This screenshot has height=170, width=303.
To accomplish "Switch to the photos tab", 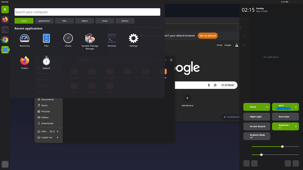I will (125, 21).
